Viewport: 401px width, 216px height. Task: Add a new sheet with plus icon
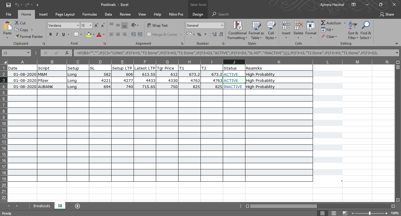(x=77, y=206)
